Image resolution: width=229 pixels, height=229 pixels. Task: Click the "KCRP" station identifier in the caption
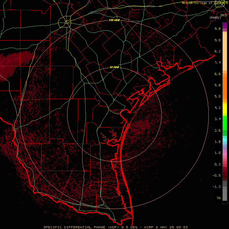(x=149, y=227)
